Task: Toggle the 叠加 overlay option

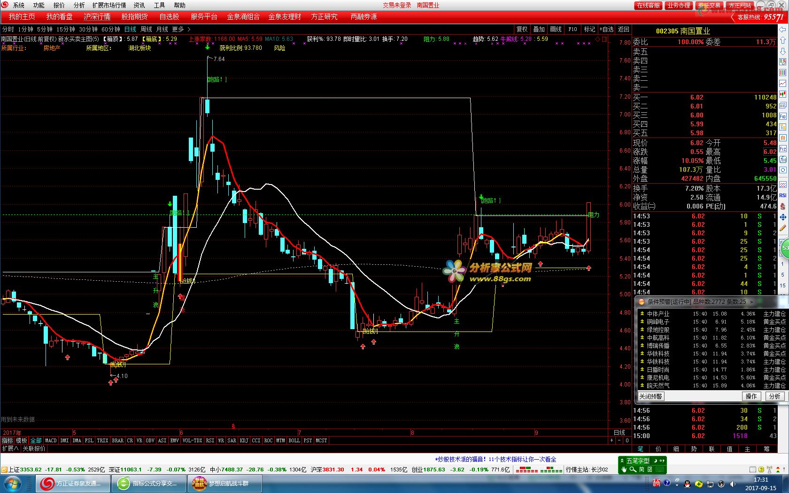Action: [539, 29]
